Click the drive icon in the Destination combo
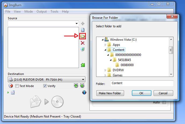The height and width of the screenshot is (124, 185). pos(11,79)
